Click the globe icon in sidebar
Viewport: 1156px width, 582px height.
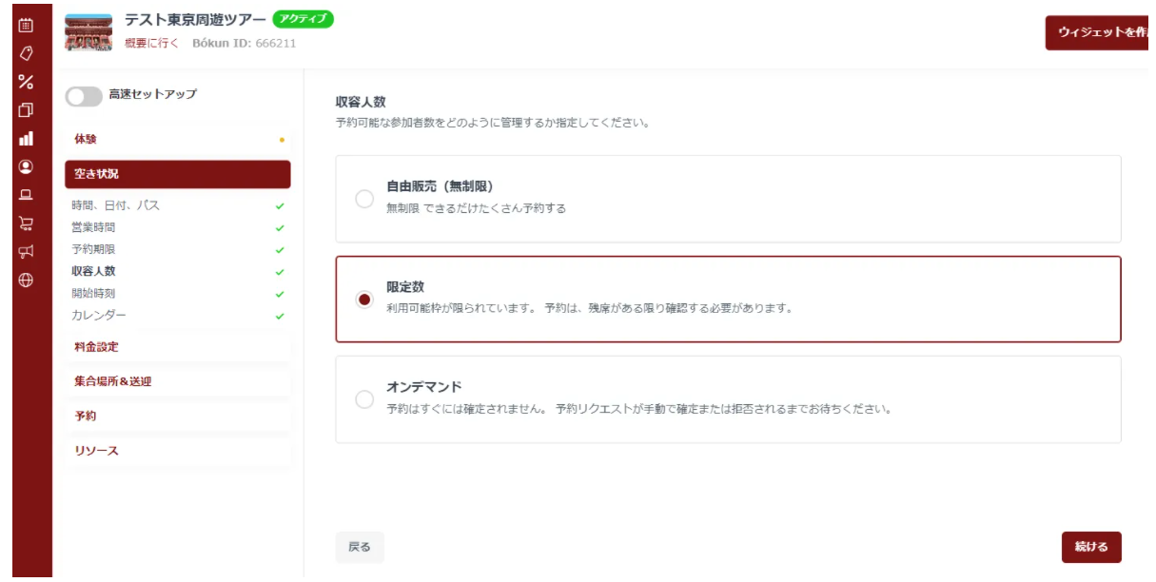pyautogui.click(x=26, y=281)
